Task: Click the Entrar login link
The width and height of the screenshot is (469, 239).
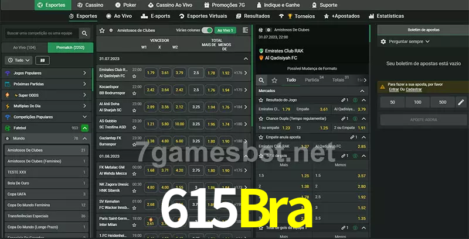Action: click(x=393, y=89)
